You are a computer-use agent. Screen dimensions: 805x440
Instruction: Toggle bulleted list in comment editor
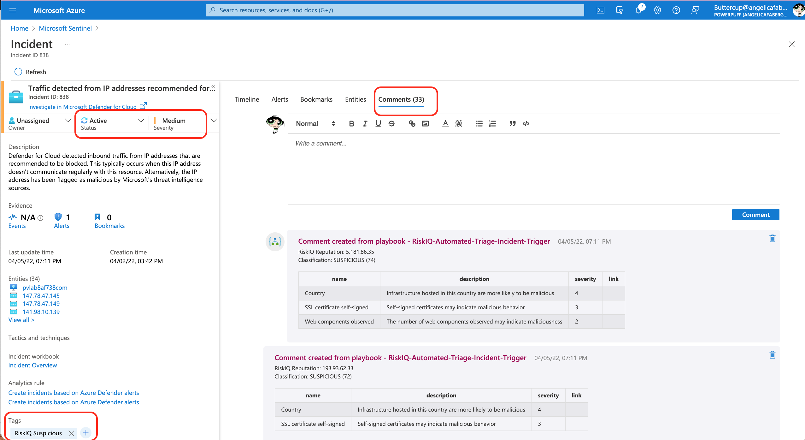[x=479, y=124]
